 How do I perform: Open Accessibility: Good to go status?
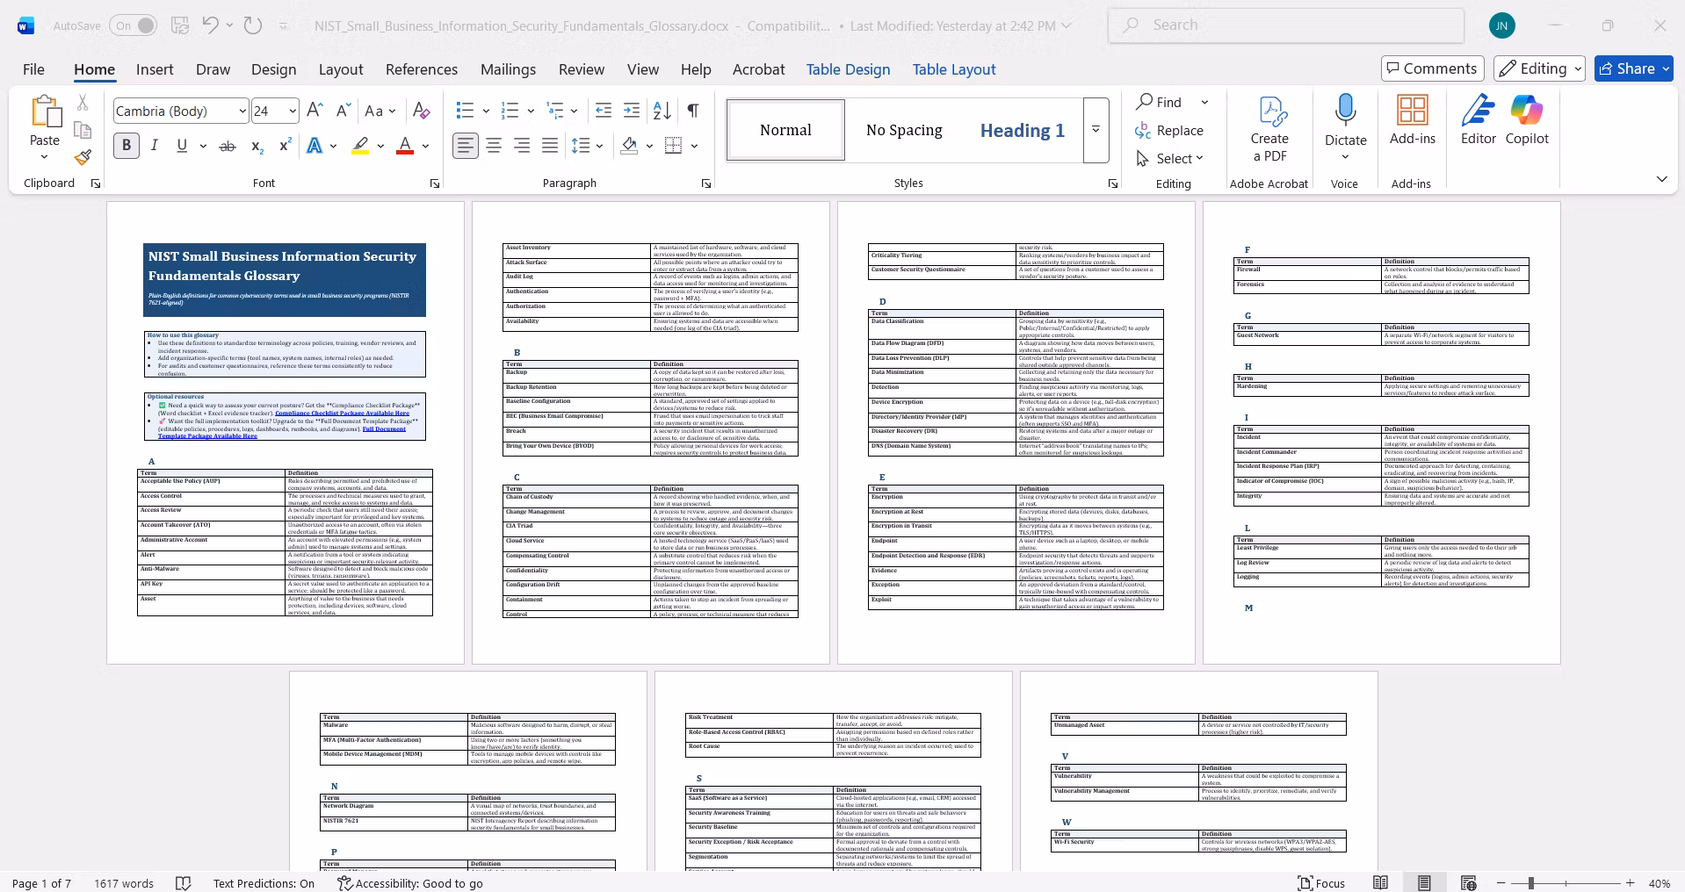410,883
